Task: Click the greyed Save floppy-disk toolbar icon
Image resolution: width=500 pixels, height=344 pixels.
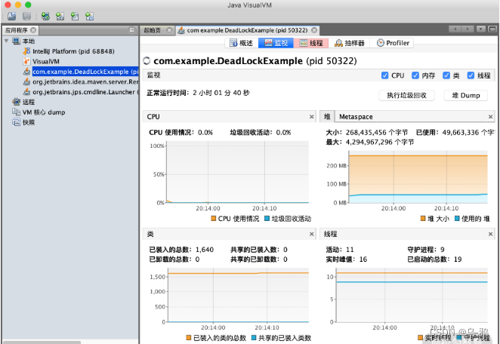Action: tap(26, 17)
